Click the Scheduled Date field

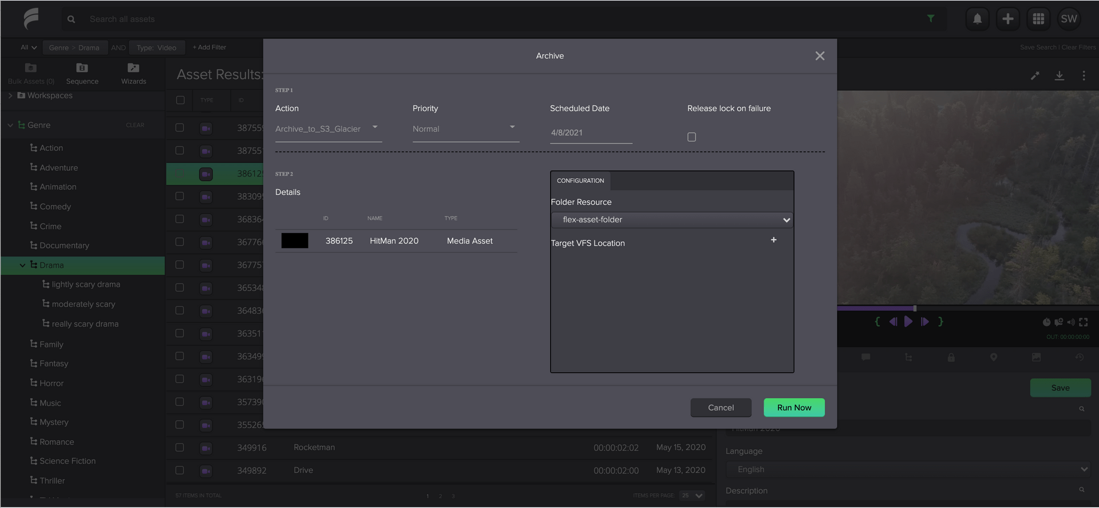point(591,133)
